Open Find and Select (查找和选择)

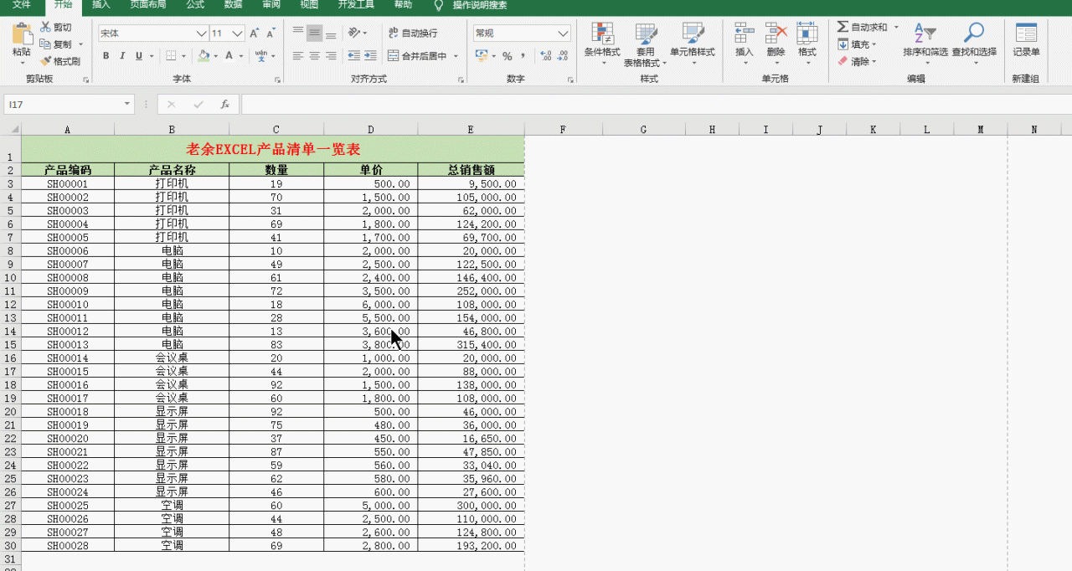[x=974, y=44]
